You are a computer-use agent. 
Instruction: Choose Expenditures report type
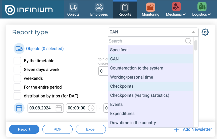[122, 114]
